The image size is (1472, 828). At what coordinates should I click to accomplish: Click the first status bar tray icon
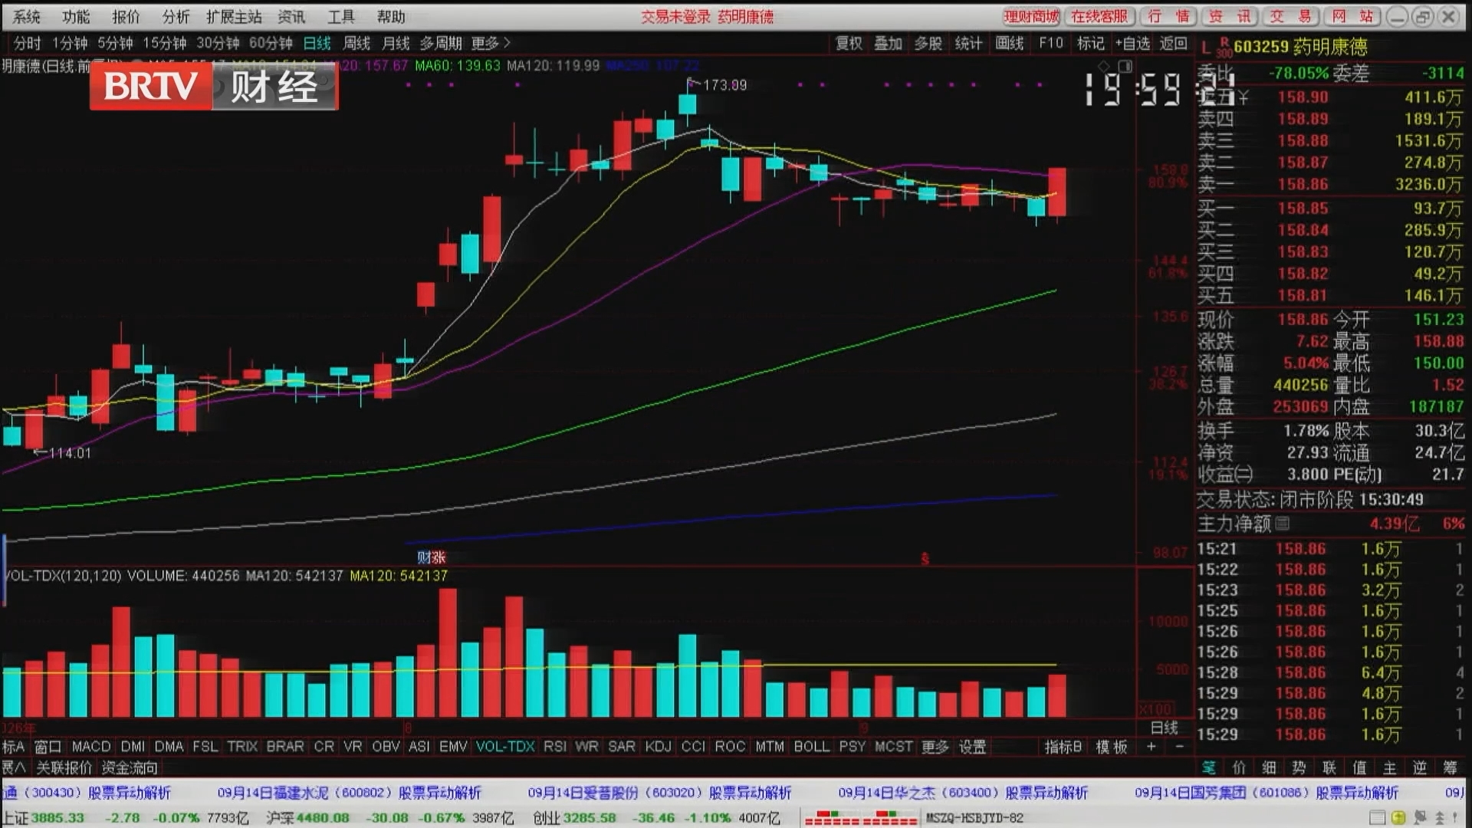point(1378,818)
